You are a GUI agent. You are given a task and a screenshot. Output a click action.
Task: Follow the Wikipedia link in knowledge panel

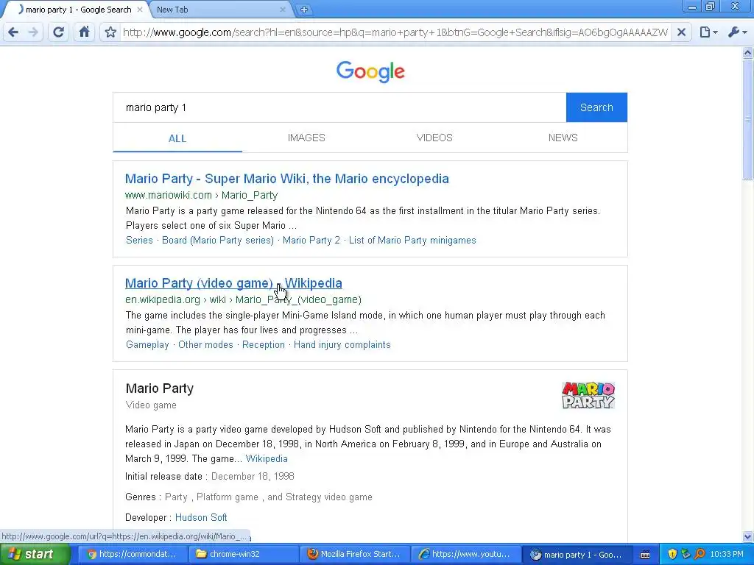[x=267, y=459]
